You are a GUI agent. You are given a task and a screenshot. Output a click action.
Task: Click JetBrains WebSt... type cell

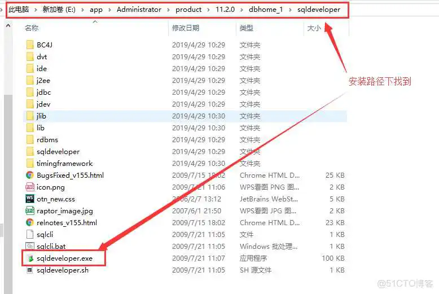(269, 199)
